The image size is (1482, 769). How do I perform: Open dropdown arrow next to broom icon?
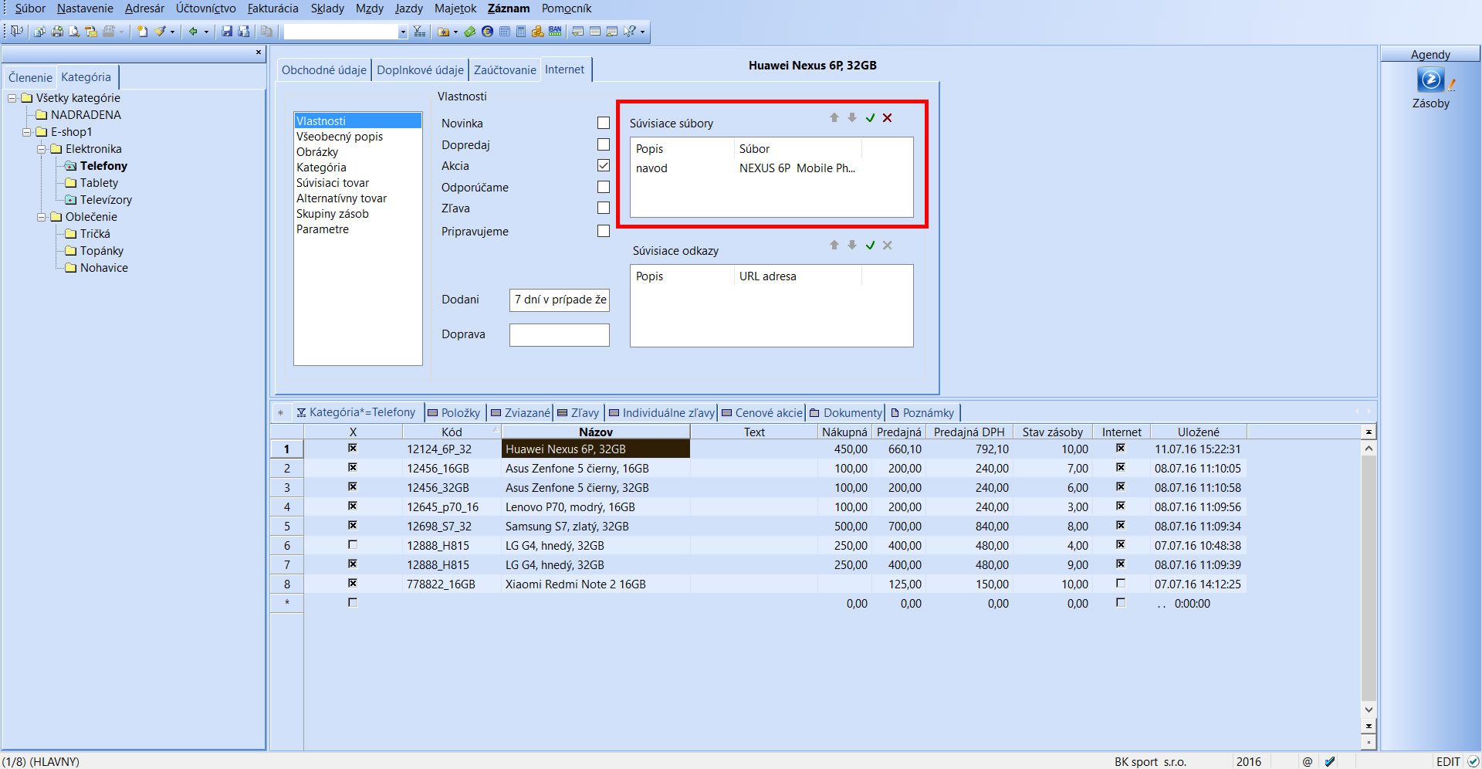(x=172, y=32)
